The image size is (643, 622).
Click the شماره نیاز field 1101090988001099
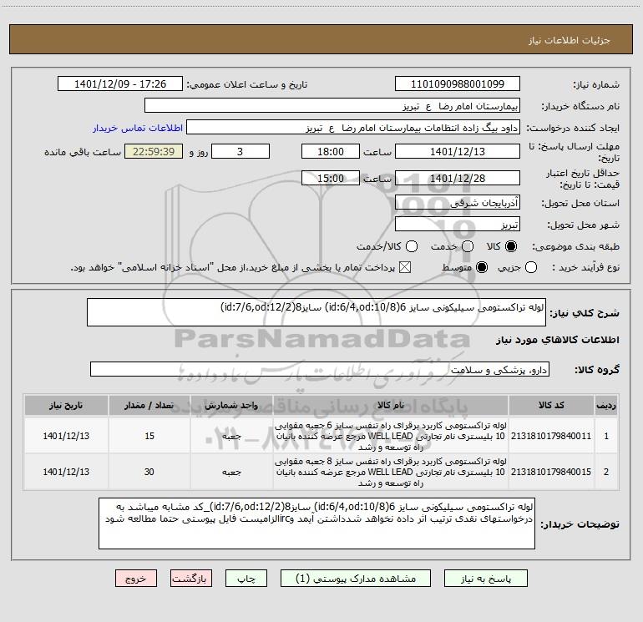458,83
